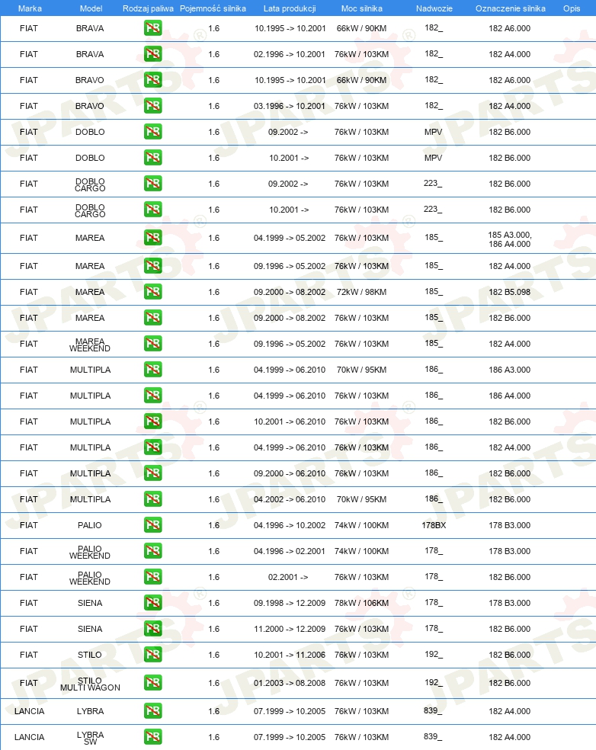The height and width of the screenshot is (750, 596).
Task: Click the Opis column header
Action: point(572,8)
